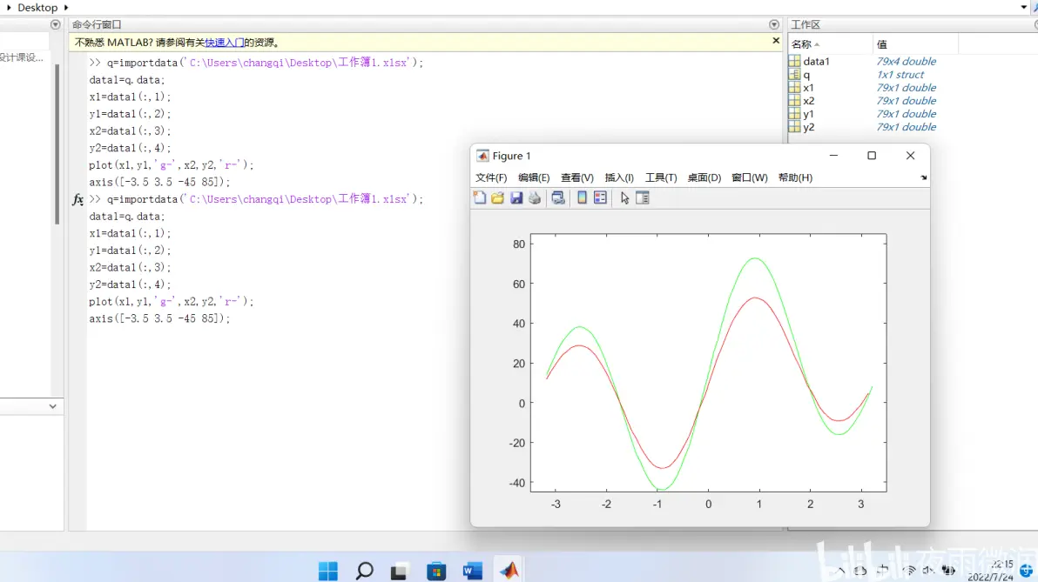Open taskbar Search
Image resolution: width=1038 pixels, height=582 pixels.
(364, 570)
